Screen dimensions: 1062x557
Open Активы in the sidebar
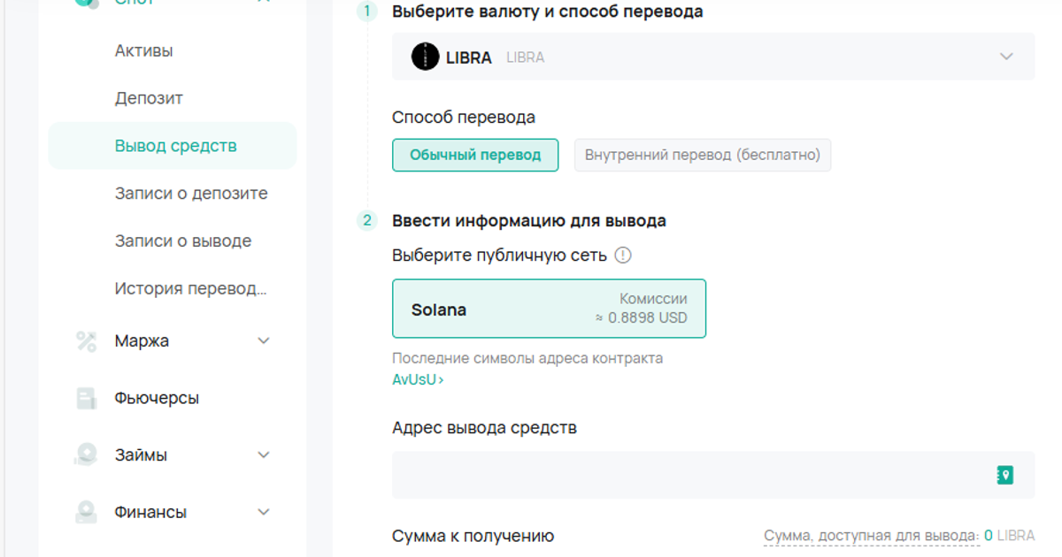[143, 51]
